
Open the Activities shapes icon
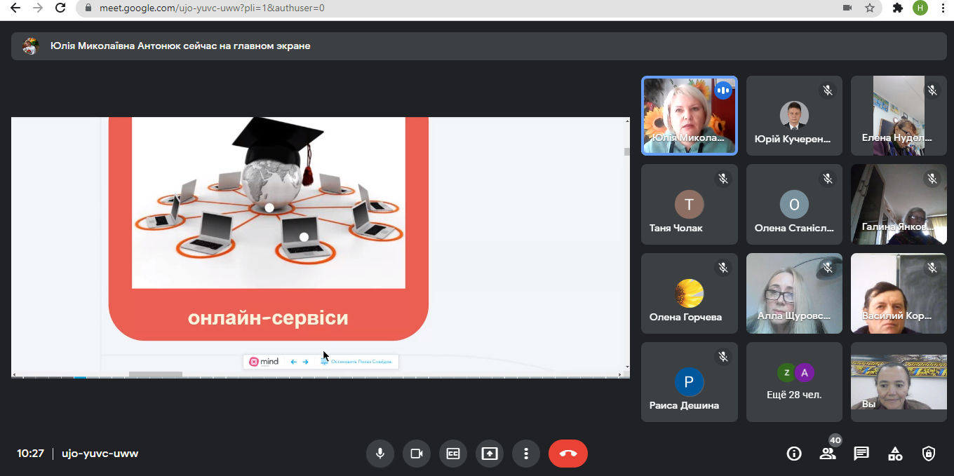[x=895, y=454]
